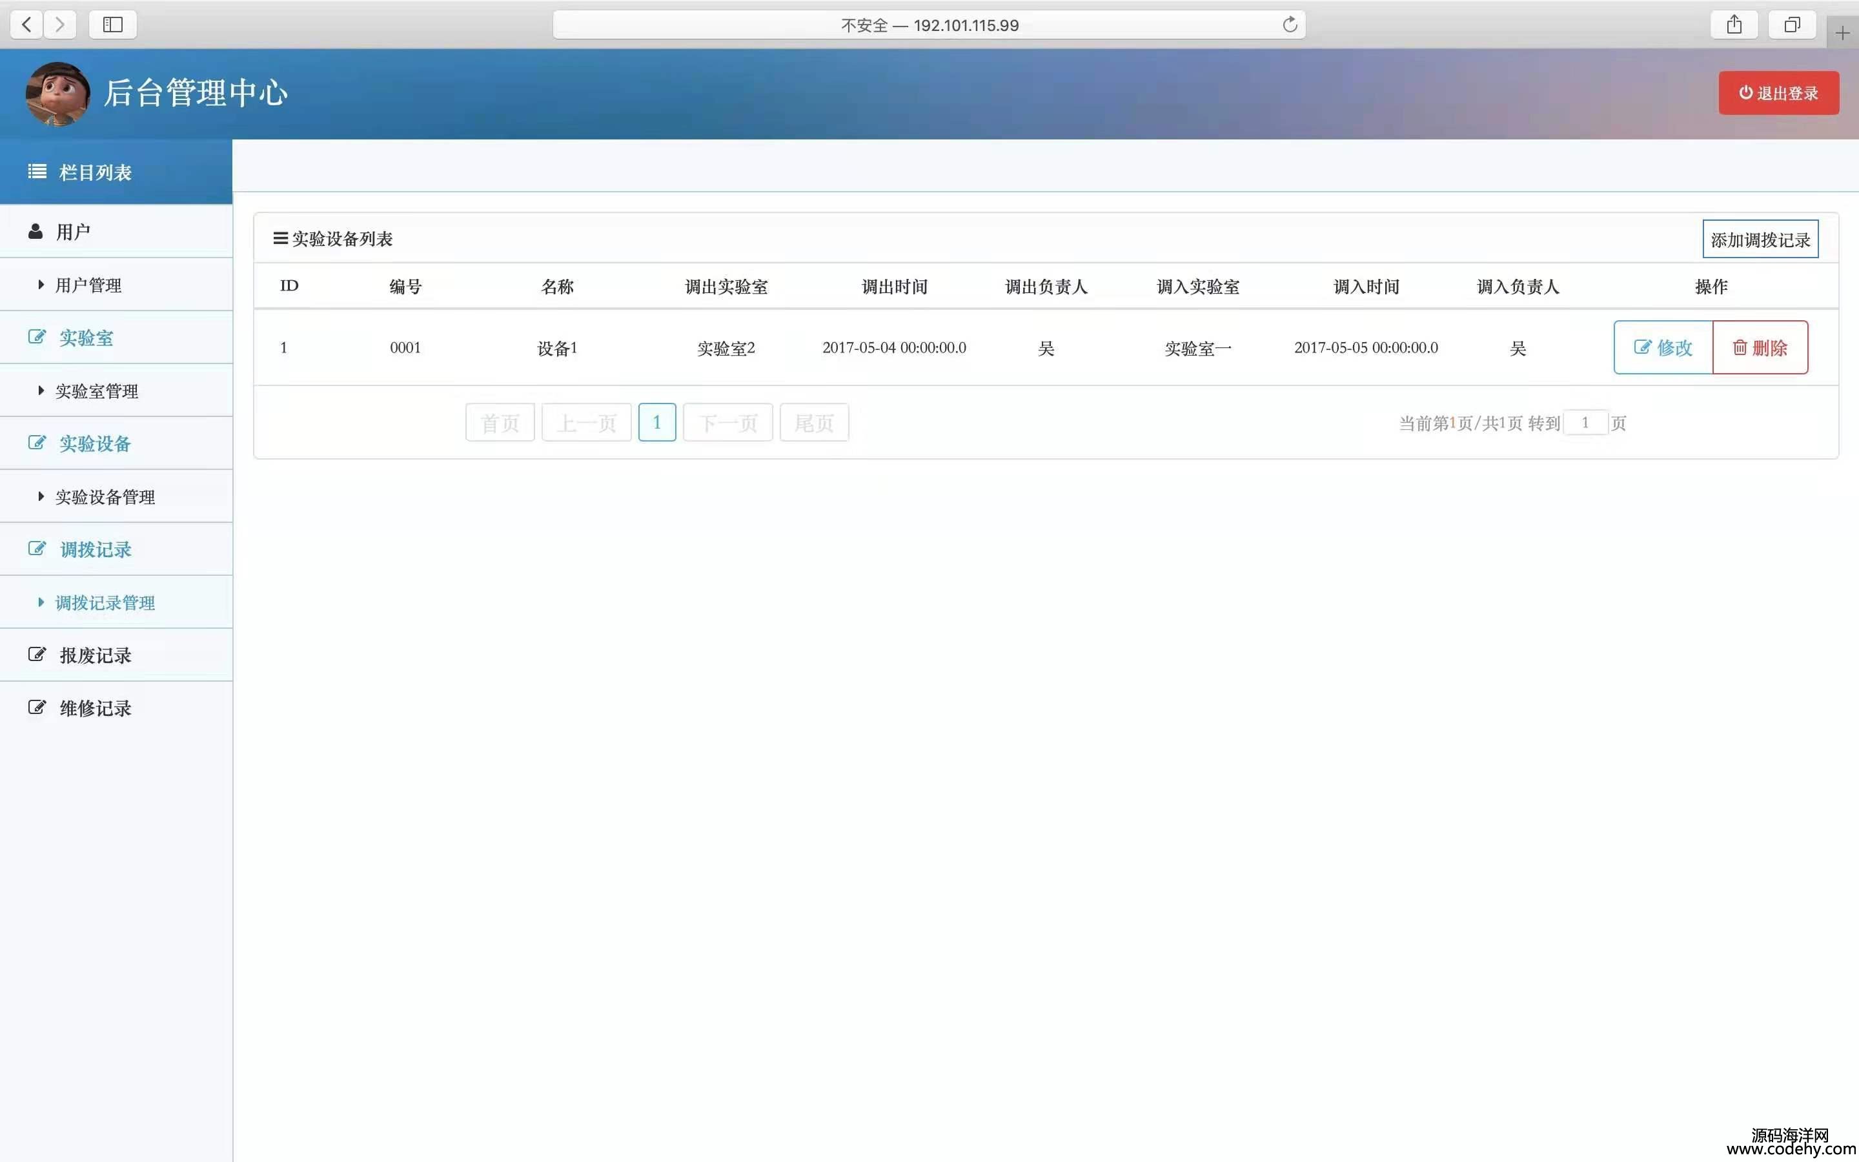Click the edit icon next to 调拨记录
This screenshot has width=1859, height=1162.
pos(37,549)
